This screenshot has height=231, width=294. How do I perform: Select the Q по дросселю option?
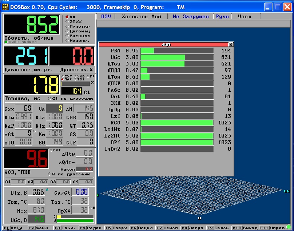(x=49, y=174)
